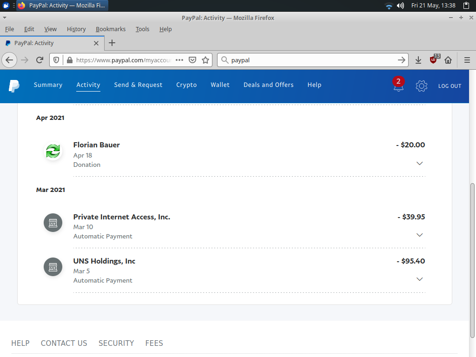476x357 pixels.
Task: Open the desktop applications menu icon
Action: click(6, 6)
